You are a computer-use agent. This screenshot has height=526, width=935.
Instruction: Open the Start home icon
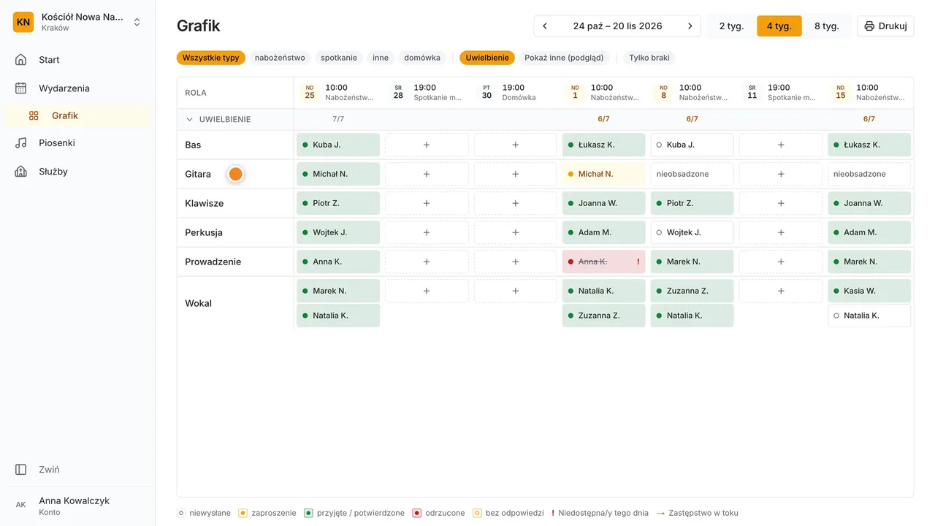(x=21, y=60)
